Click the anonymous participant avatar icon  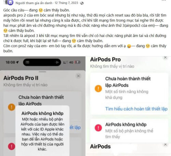[x=10, y=2]
